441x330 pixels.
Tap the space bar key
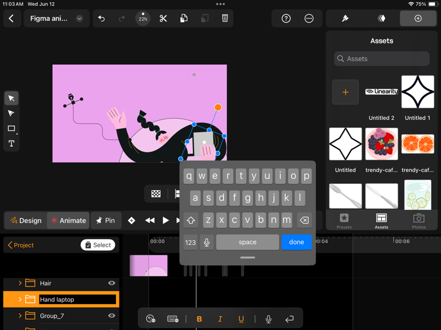[x=247, y=242]
